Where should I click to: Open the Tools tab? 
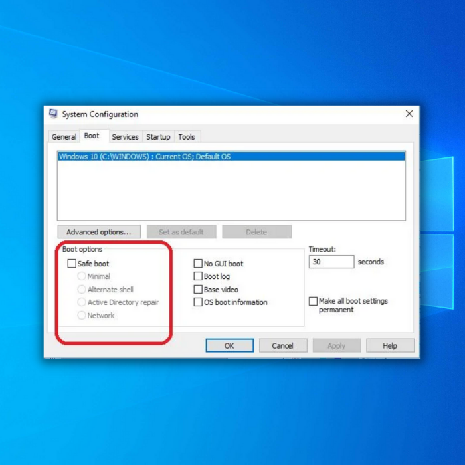tap(187, 137)
